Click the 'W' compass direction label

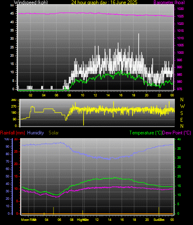(182, 106)
